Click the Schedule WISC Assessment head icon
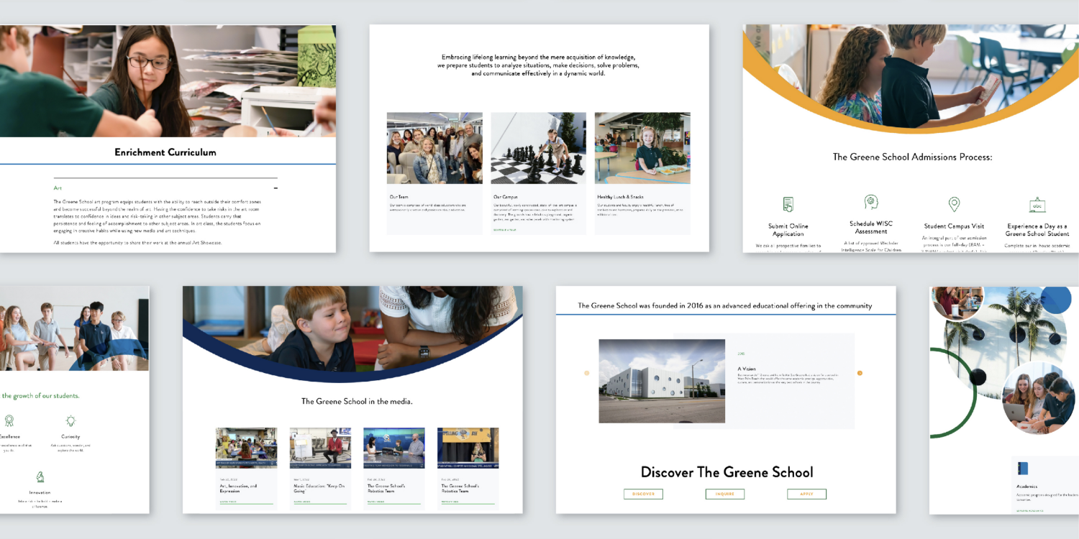Image resolution: width=1079 pixels, height=539 pixels. (x=871, y=202)
